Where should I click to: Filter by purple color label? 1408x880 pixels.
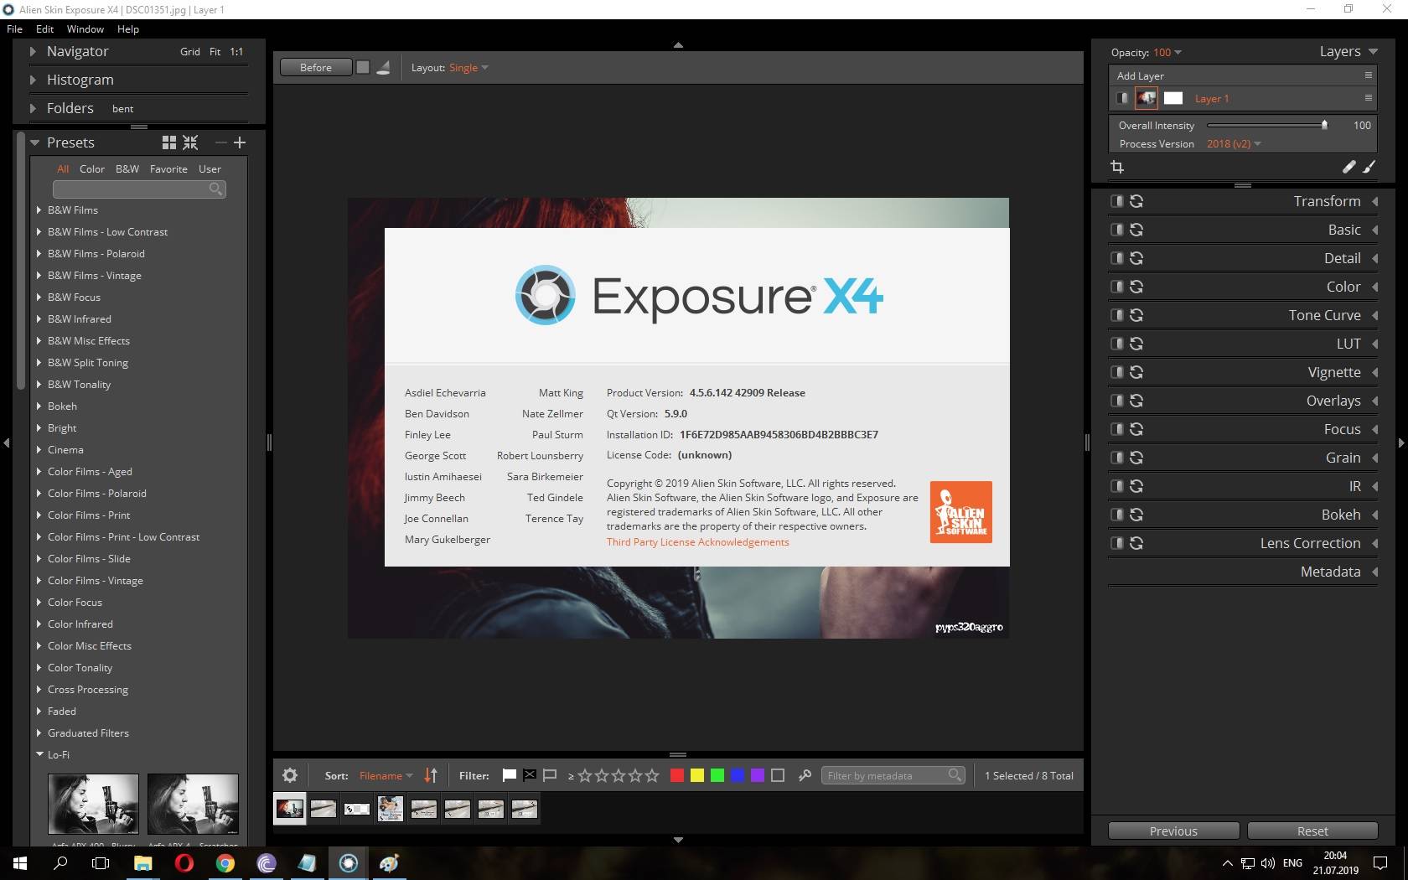pos(758,775)
